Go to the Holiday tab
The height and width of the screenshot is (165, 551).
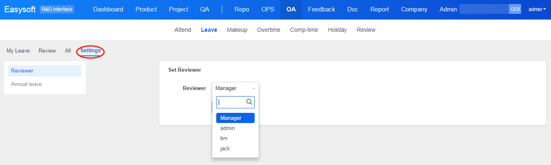[x=337, y=30]
